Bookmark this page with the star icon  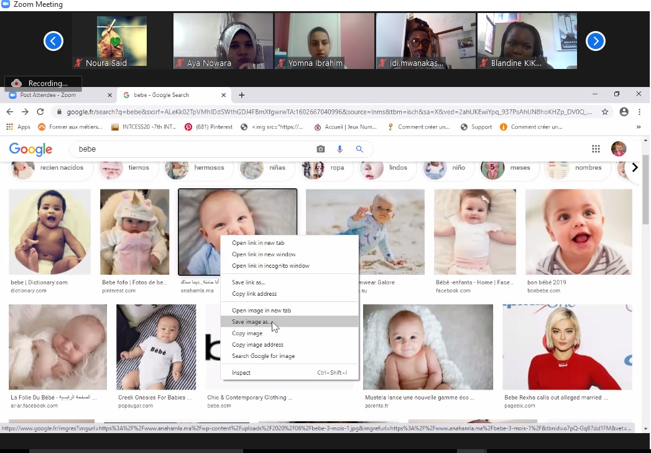[x=605, y=112]
